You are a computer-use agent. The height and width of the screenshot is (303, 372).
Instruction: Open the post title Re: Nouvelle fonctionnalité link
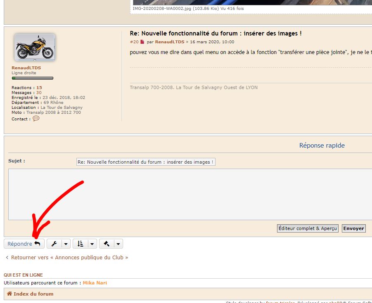[x=216, y=33]
